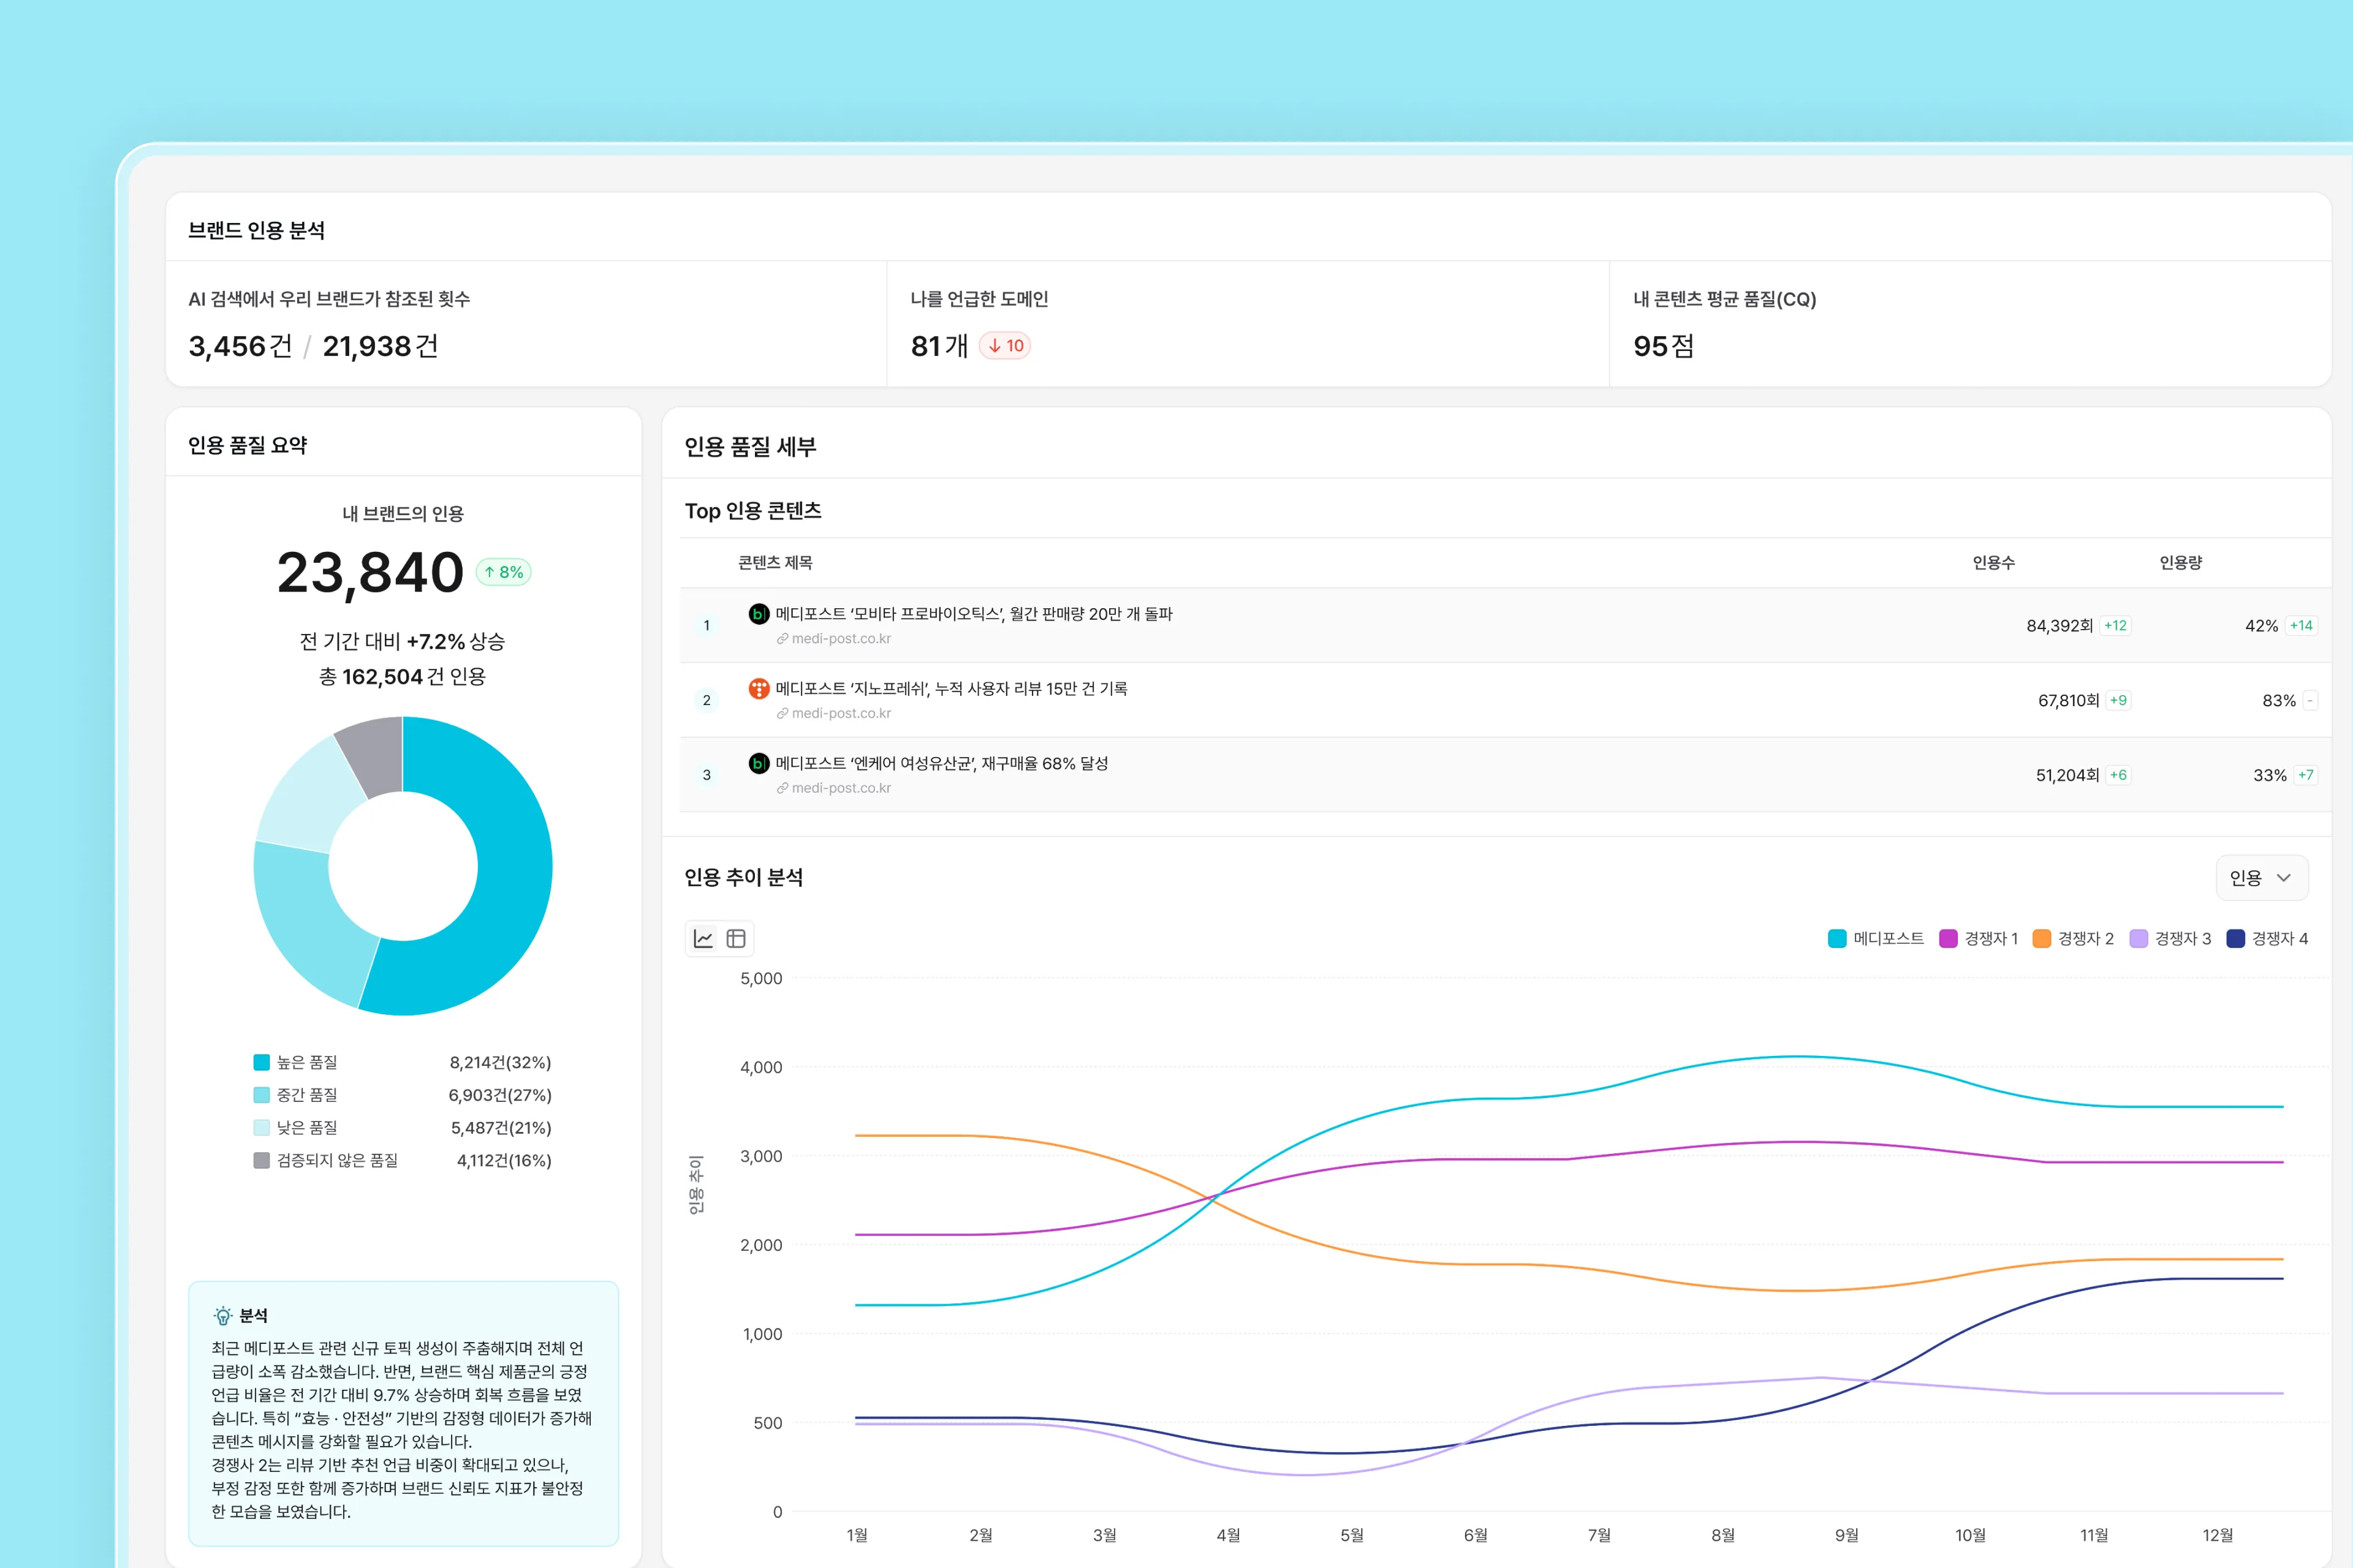Open the 인용 dropdown above the chart
The width and height of the screenshot is (2353, 1568).
pos(2261,878)
